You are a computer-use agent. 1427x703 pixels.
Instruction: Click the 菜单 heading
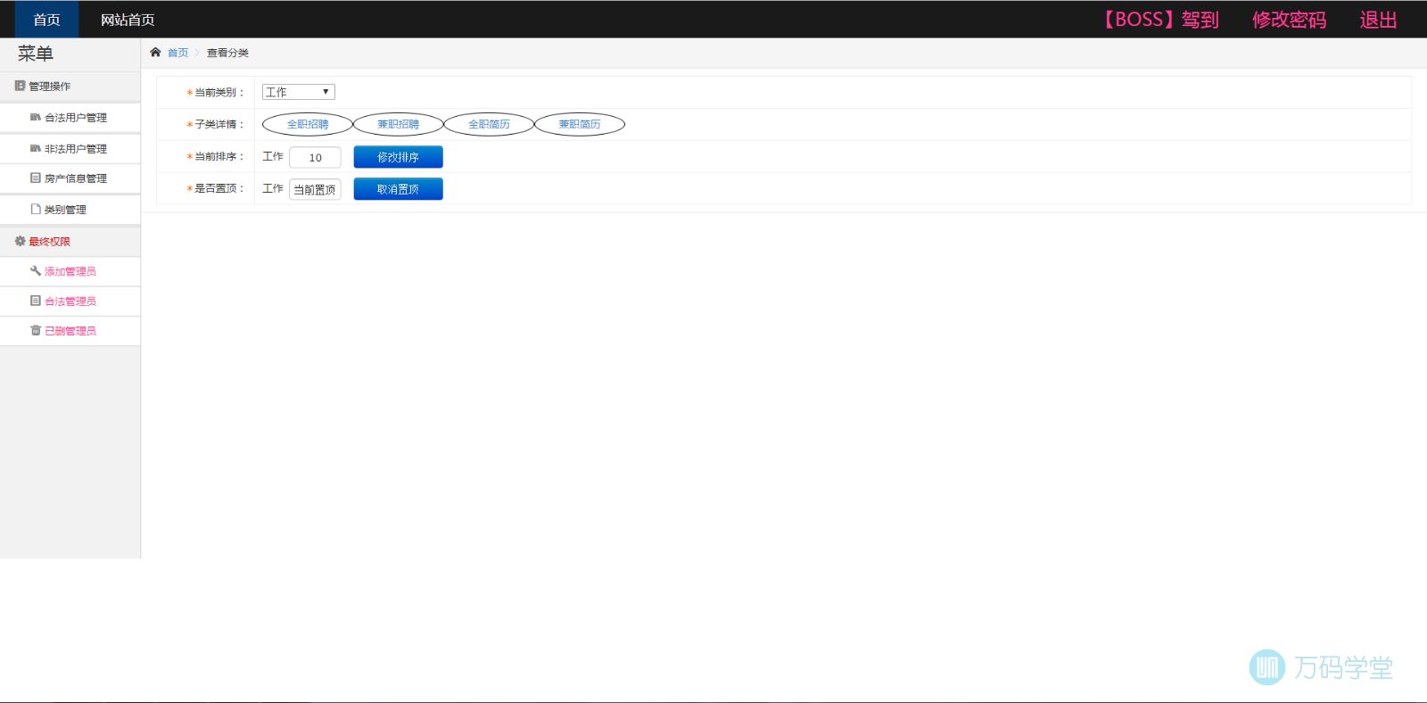click(x=36, y=54)
